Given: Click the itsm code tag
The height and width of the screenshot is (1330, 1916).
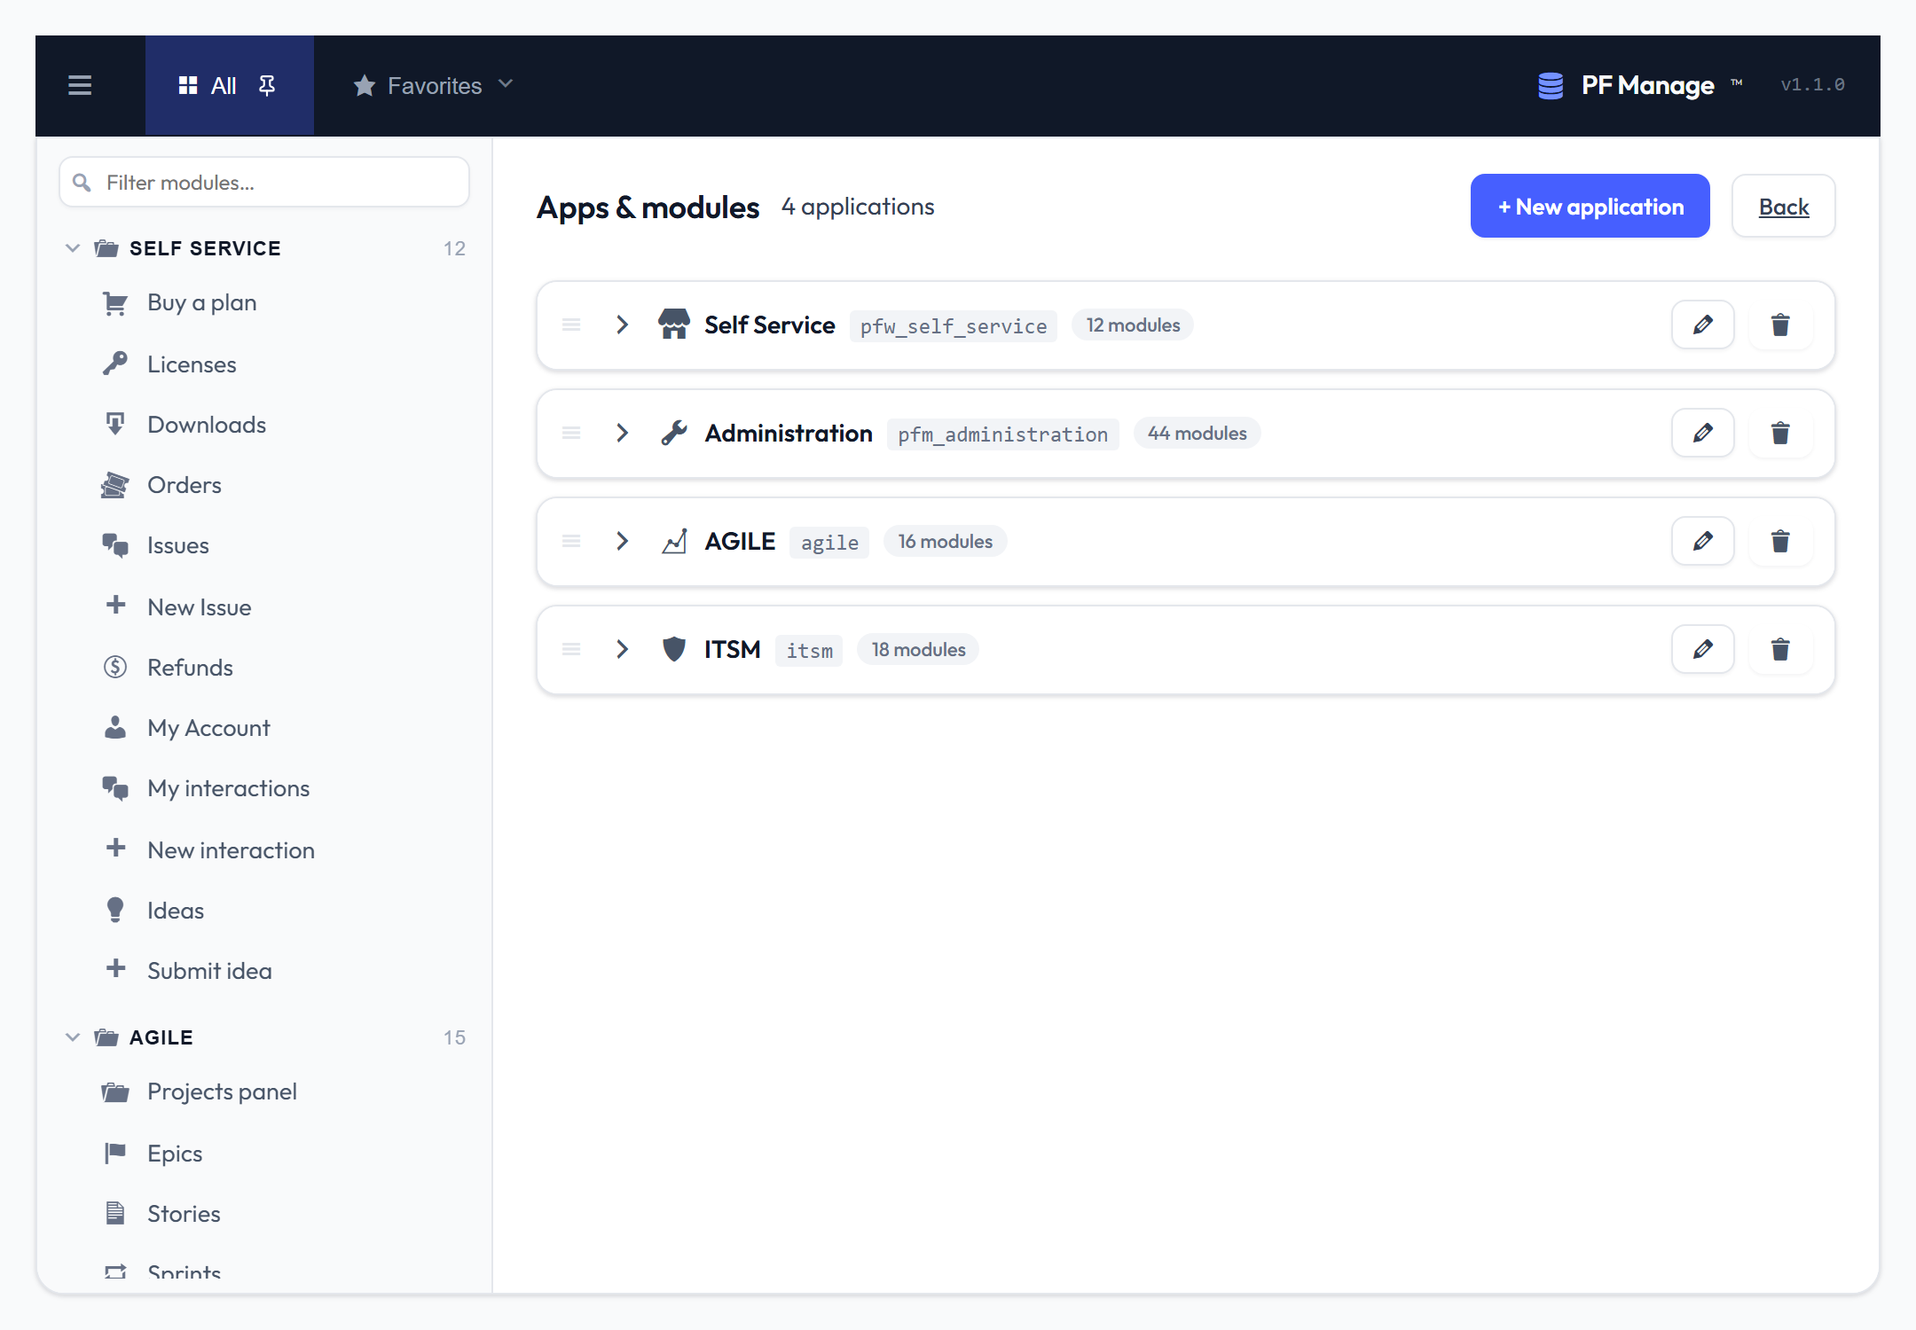Looking at the screenshot, I should point(809,651).
